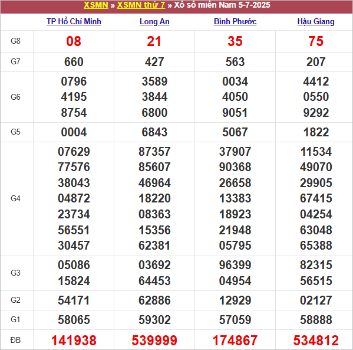Viewport: 353px width, 350px height.
Task: Select G4 number 18220
Action: (x=154, y=199)
